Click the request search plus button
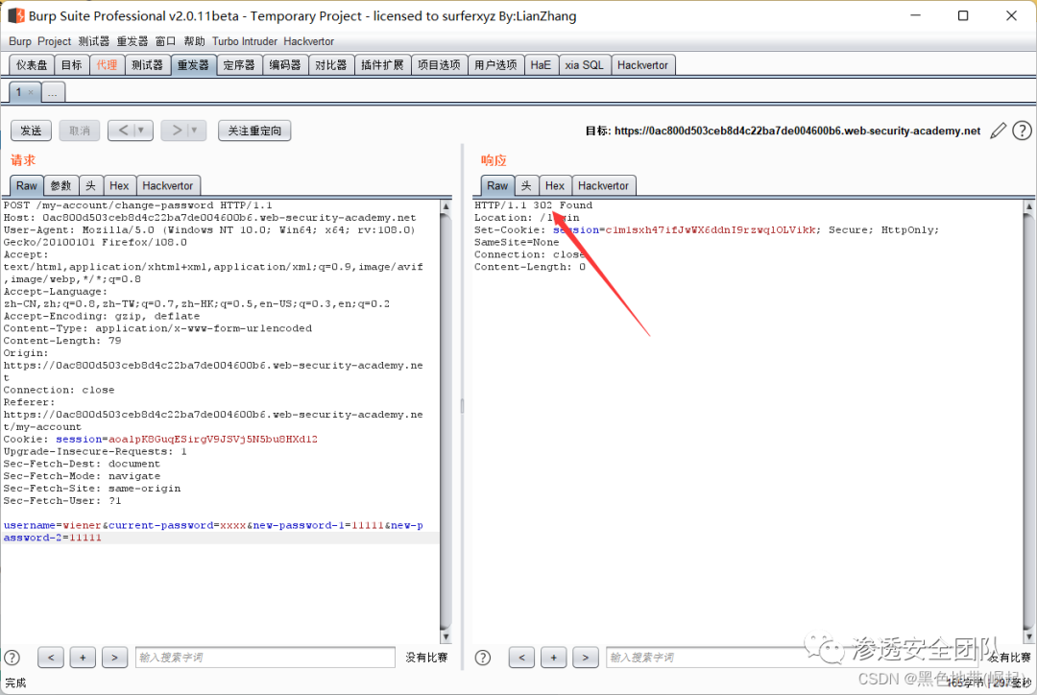This screenshot has width=1037, height=695. click(83, 658)
